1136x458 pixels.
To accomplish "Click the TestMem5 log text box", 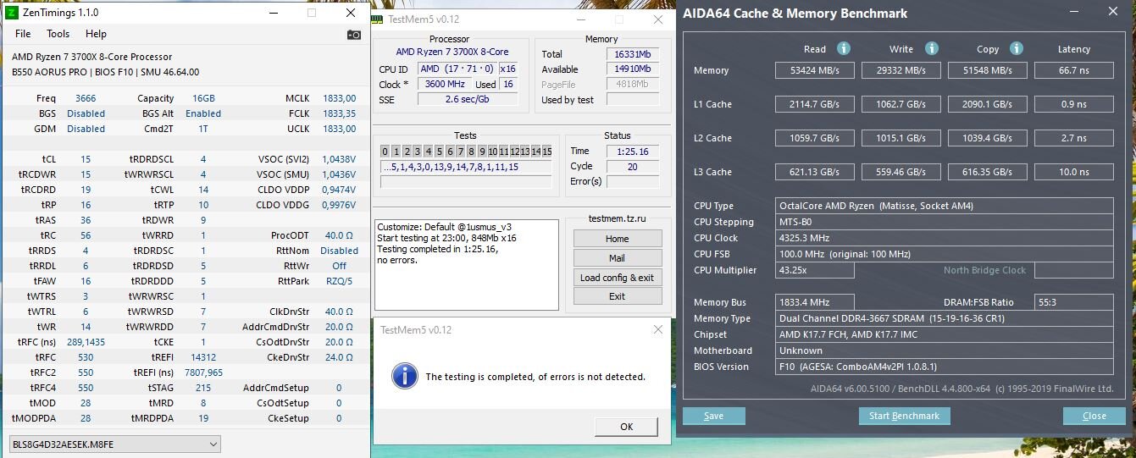I will coord(467,264).
